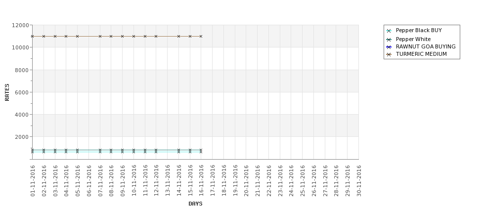Click the Pepper Black BUY legend marker
Image resolution: width=482 pixels, height=212 pixels.
coord(389,31)
